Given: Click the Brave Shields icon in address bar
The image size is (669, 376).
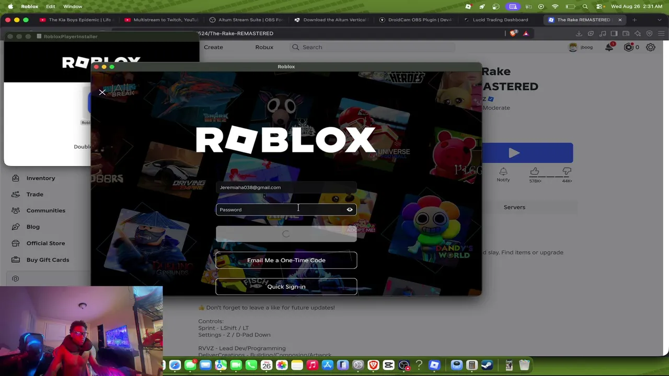Looking at the screenshot, I should pyautogui.click(x=514, y=33).
